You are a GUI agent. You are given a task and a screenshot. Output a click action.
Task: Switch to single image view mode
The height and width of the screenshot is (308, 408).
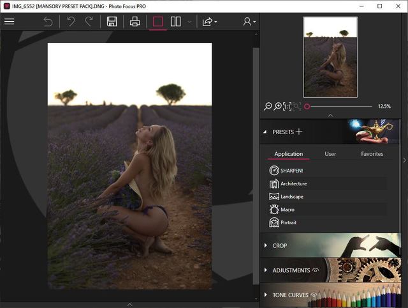(x=158, y=21)
